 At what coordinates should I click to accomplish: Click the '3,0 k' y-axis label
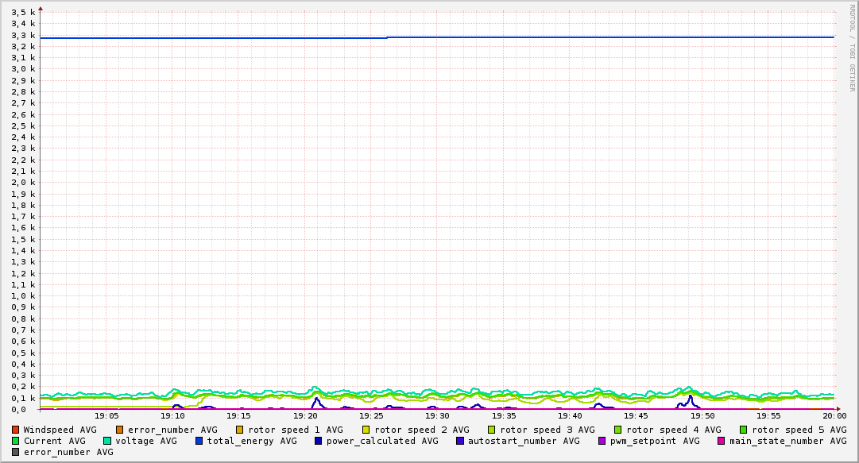(x=23, y=69)
